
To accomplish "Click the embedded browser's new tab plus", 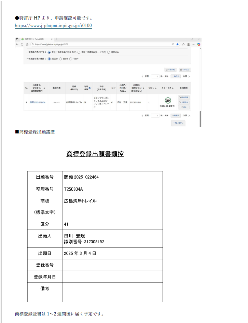I will pos(56,39).
